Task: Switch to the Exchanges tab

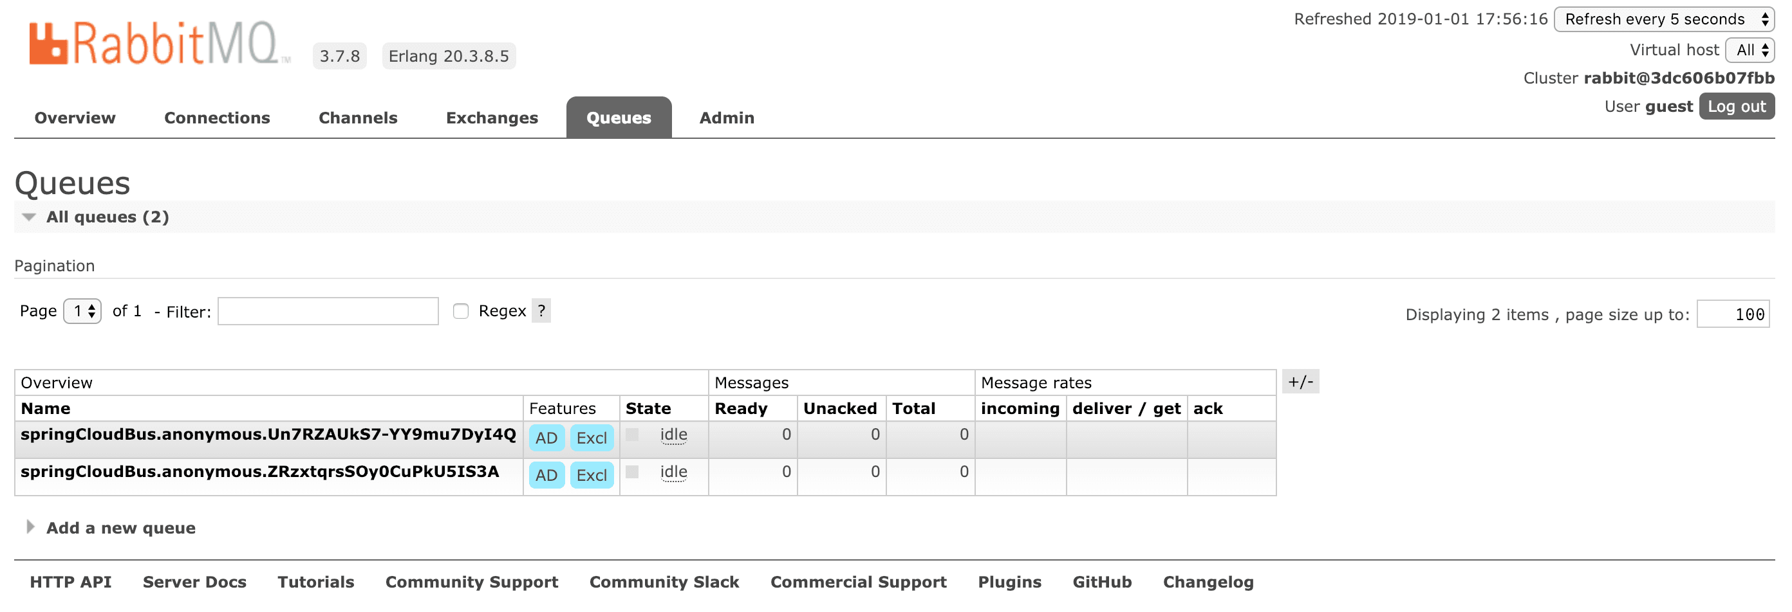Action: [492, 118]
